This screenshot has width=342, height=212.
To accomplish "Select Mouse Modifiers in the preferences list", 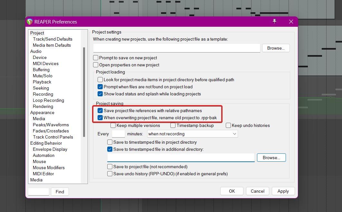I will [49, 168].
